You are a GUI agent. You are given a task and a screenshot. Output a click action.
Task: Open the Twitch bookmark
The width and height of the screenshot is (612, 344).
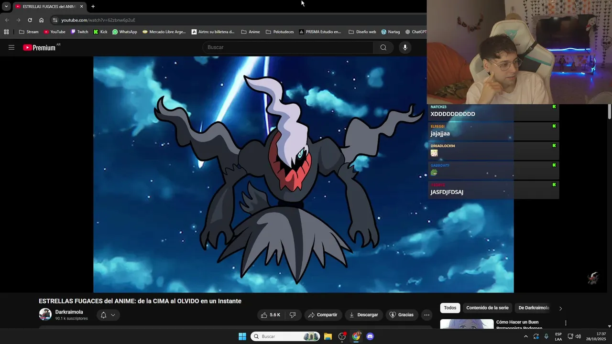79,32
